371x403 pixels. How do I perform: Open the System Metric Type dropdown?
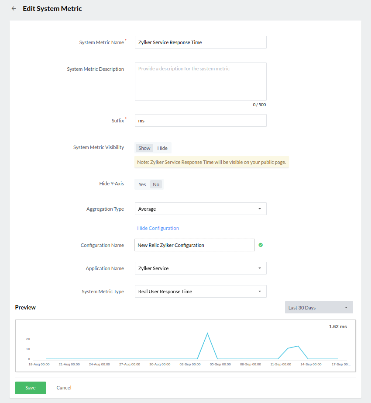point(200,292)
